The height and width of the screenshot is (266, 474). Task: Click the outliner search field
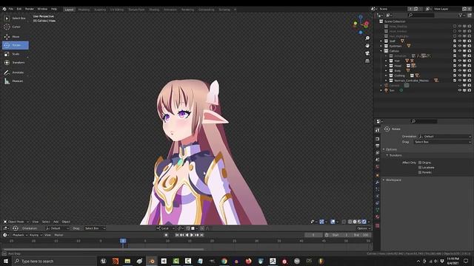[x=421, y=15]
